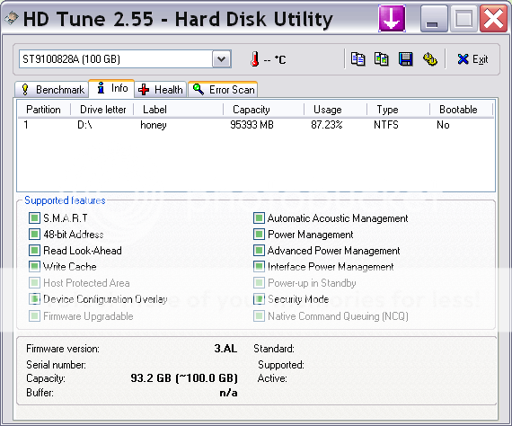Click the copy screenshot to clipboard icon
This screenshot has width=512, height=426.
coord(381,59)
